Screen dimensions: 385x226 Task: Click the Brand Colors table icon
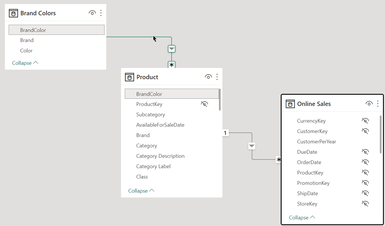(x=14, y=13)
